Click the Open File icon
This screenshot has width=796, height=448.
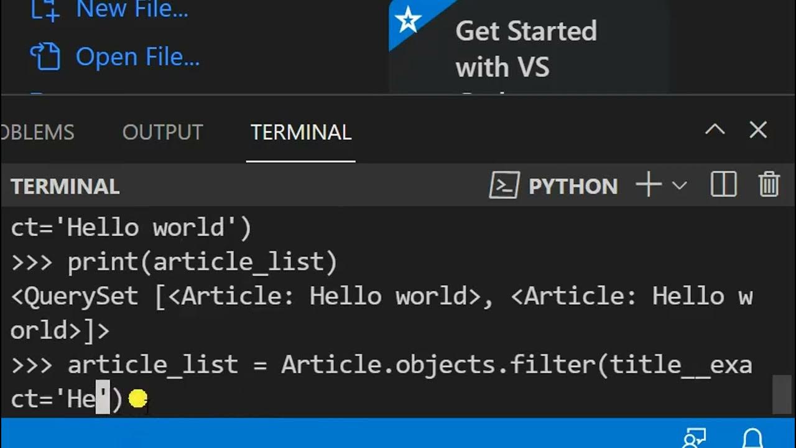point(45,57)
